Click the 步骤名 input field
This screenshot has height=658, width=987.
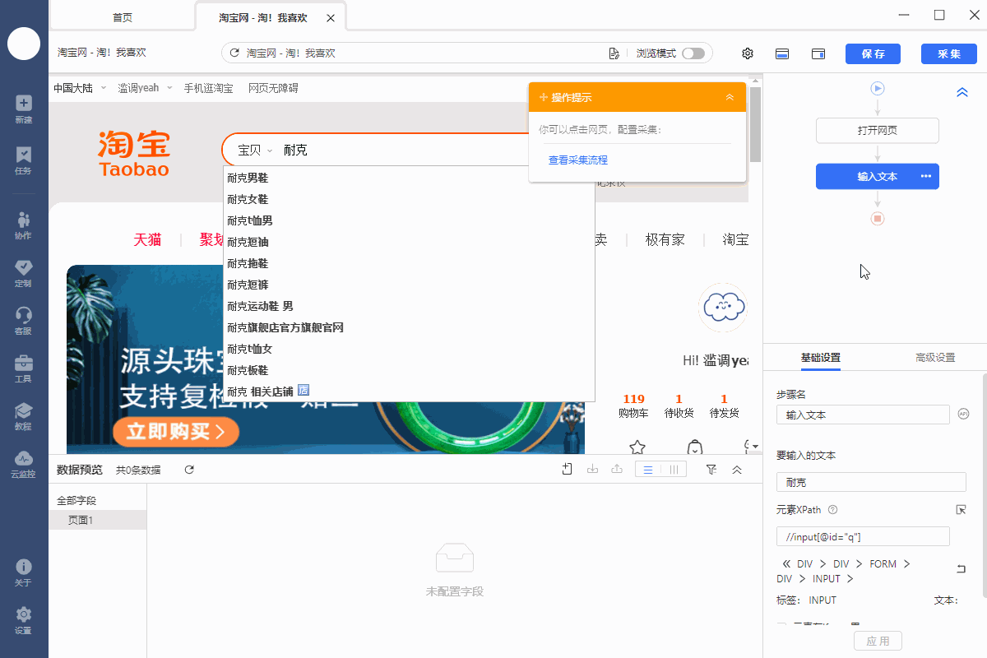click(863, 415)
